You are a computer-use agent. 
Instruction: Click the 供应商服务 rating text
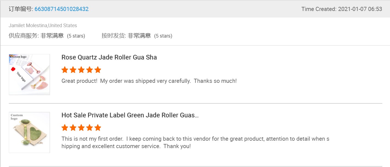coord(47,36)
